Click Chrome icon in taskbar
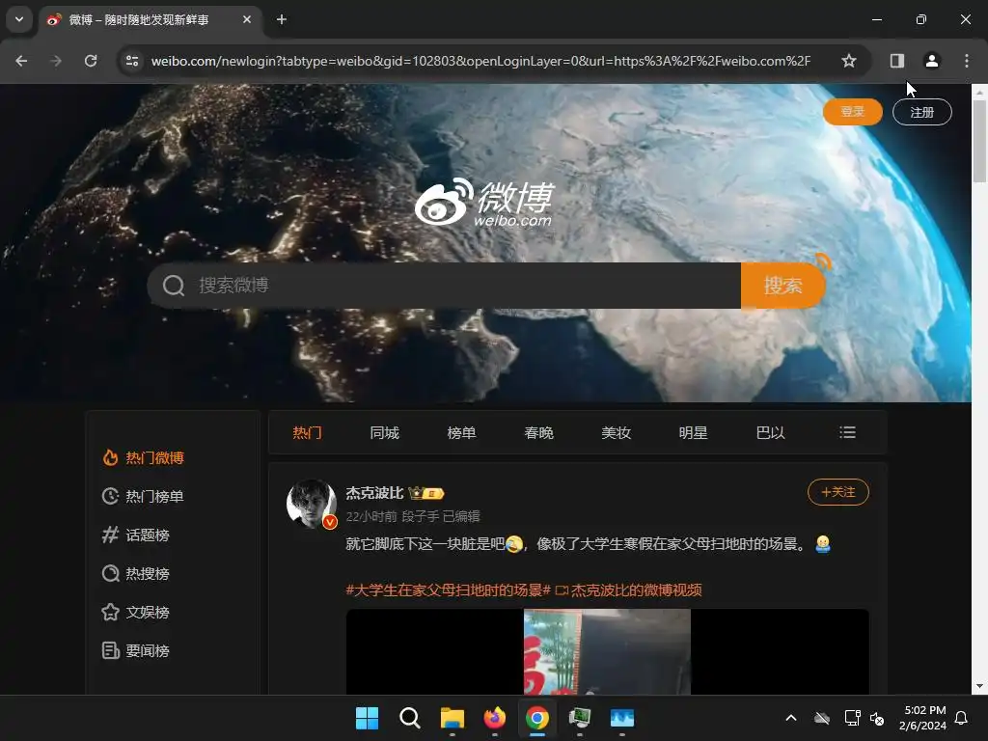988x741 pixels. tap(537, 718)
